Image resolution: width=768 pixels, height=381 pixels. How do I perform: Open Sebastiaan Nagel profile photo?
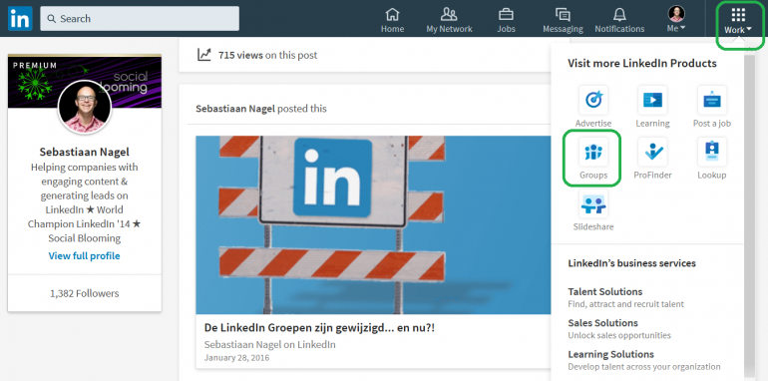(84, 107)
